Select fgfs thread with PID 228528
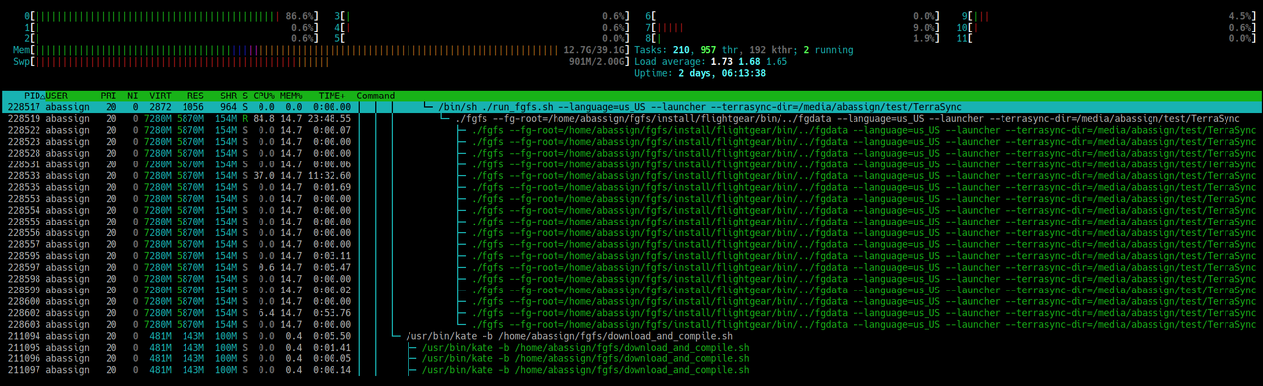 631,153
